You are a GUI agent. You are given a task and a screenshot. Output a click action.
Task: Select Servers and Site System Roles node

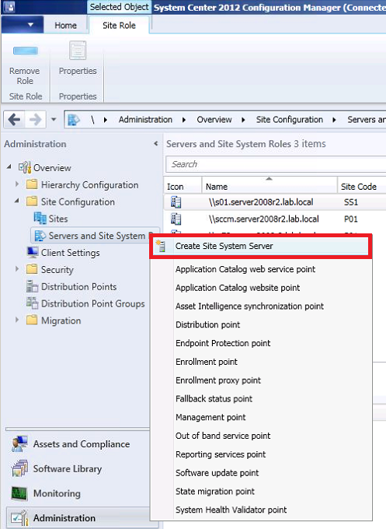[x=95, y=236]
